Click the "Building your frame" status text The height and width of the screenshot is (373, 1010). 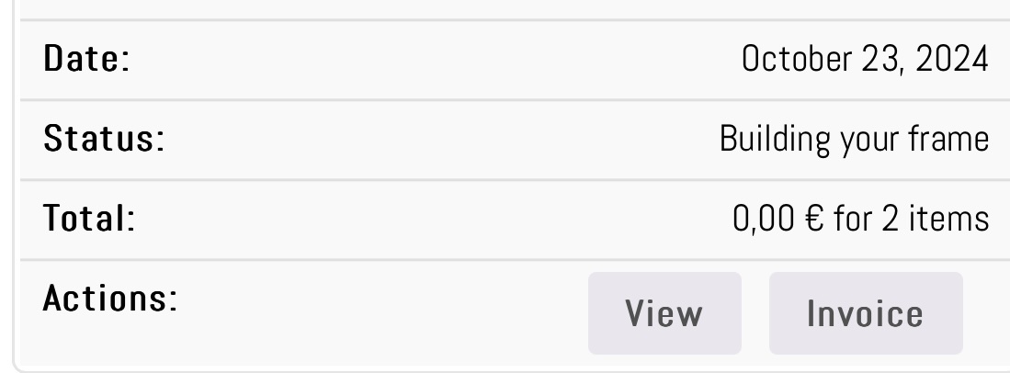[854, 140]
